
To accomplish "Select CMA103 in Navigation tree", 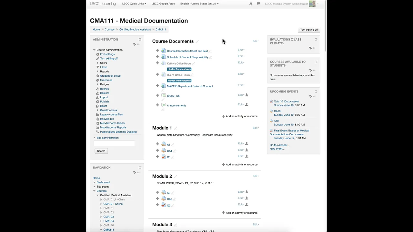I will (x=108, y=217).
